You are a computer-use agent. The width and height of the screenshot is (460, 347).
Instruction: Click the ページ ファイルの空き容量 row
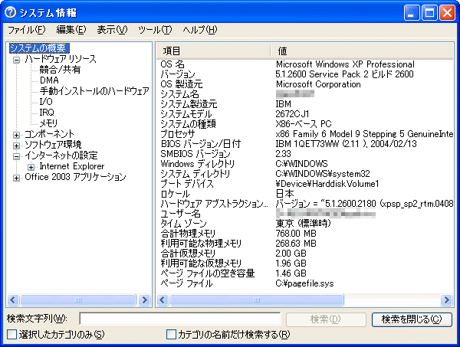tap(305, 273)
